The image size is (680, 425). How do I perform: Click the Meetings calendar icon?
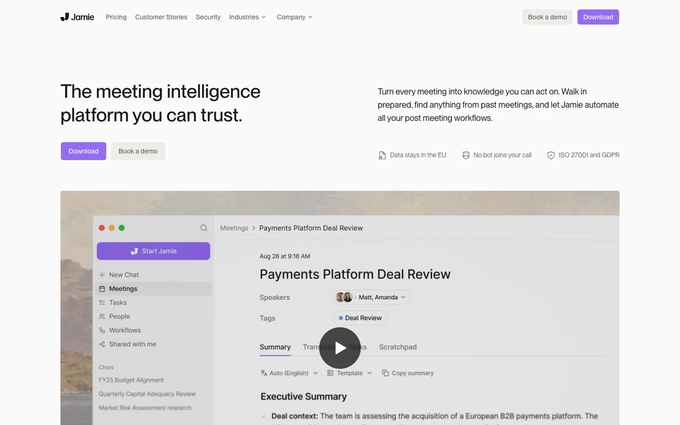pos(102,289)
